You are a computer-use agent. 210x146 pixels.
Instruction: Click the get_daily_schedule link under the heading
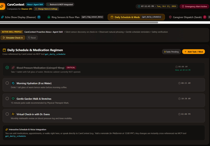pyautogui.click(x=55, y=54)
